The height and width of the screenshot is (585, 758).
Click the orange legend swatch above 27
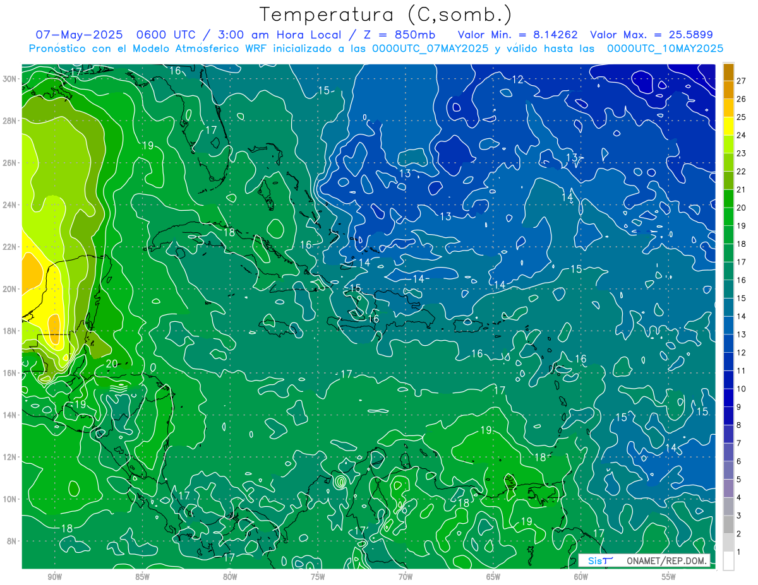point(728,72)
